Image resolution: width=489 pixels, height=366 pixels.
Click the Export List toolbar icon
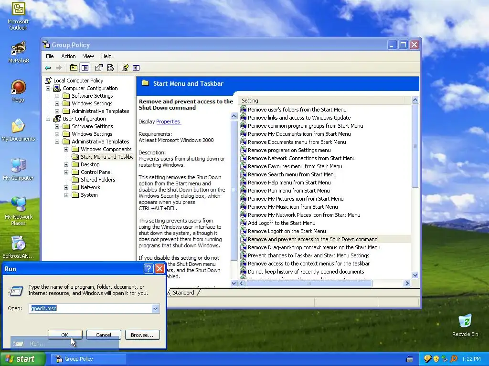pyautogui.click(x=110, y=68)
